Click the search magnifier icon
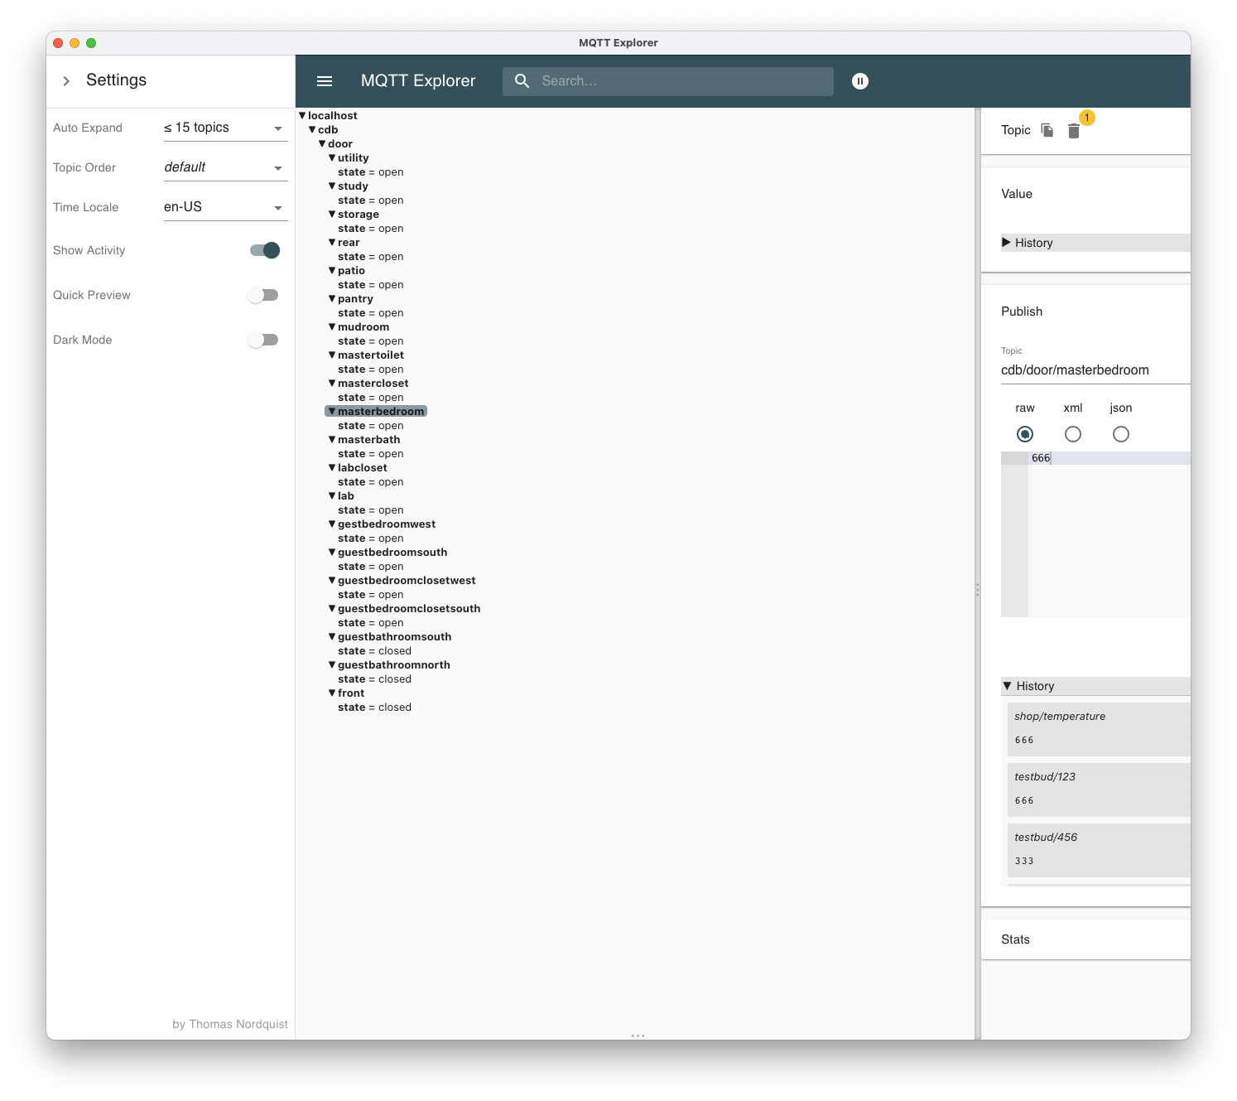The width and height of the screenshot is (1237, 1101). (522, 80)
